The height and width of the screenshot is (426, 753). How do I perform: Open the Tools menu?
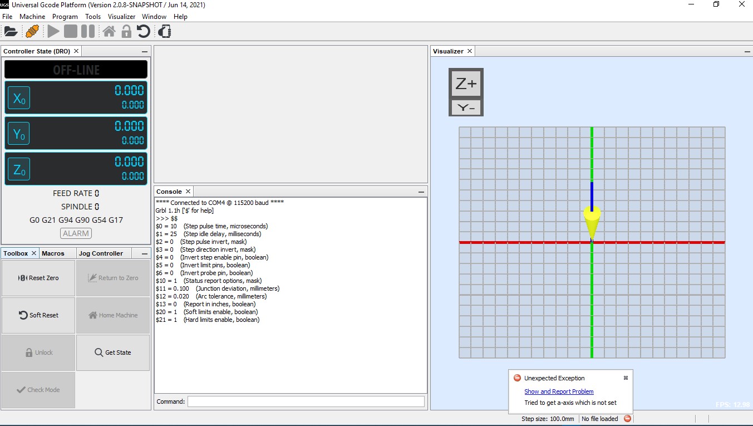tap(93, 17)
